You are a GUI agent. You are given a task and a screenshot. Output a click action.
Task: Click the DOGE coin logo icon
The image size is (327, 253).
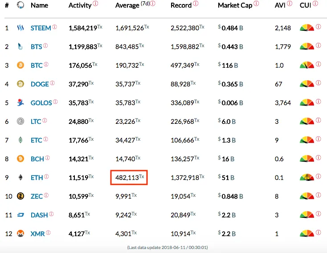[x=20, y=84]
